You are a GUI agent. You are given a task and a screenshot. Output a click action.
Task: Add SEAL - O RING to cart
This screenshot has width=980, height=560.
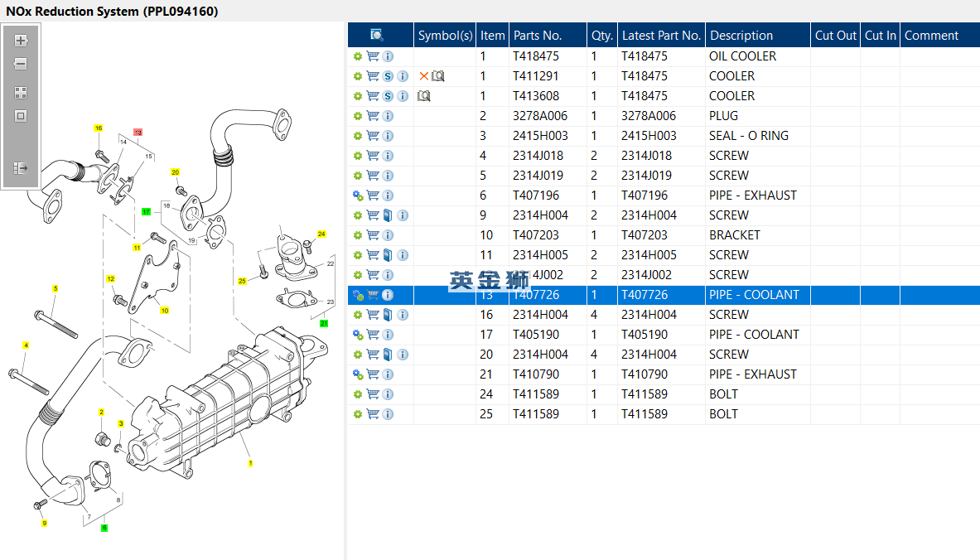[373, 136]
